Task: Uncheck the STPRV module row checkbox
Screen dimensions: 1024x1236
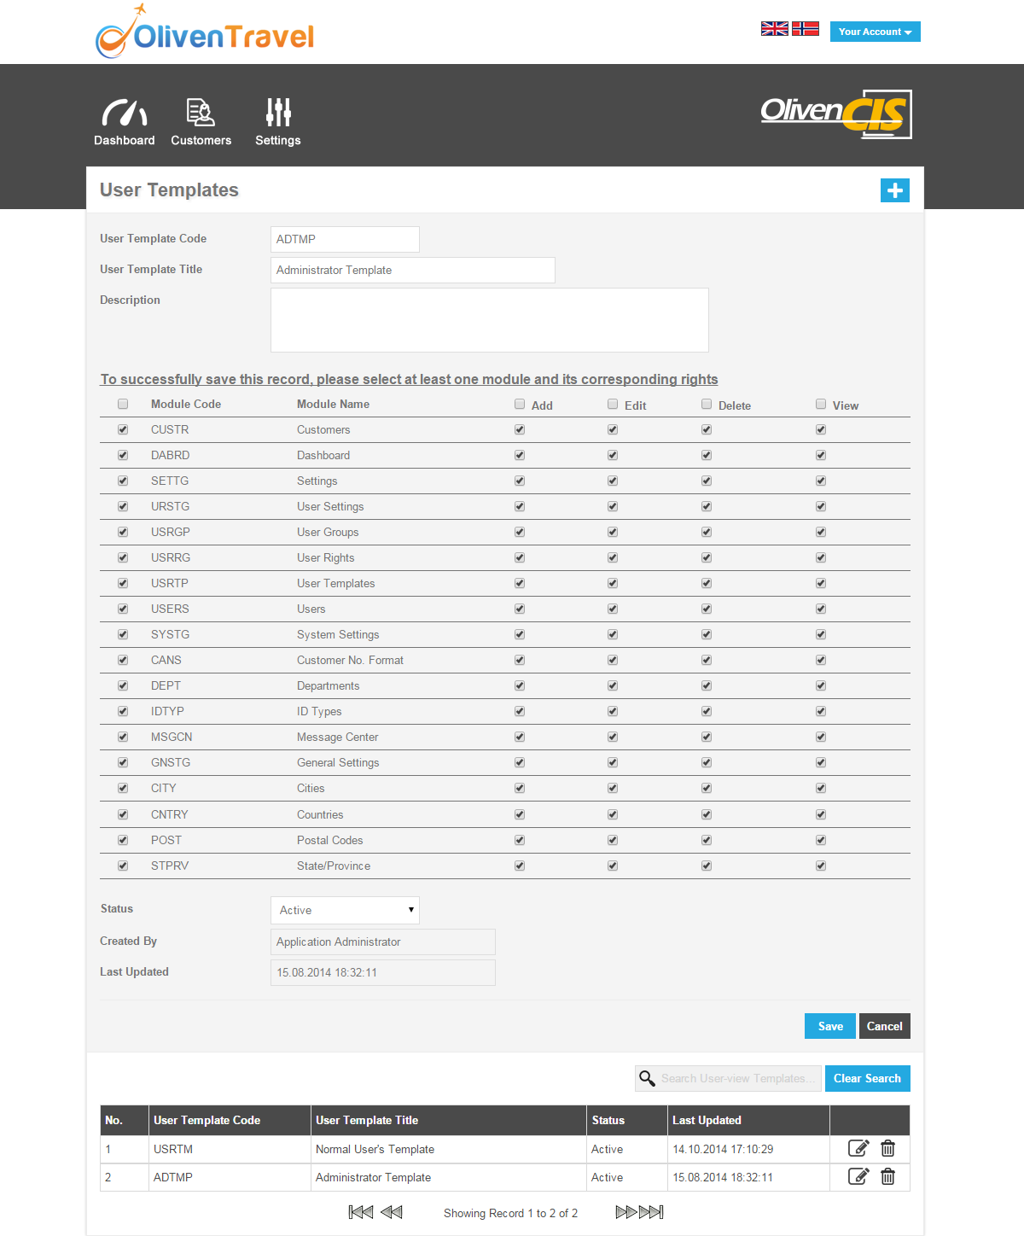Action: point(123,866)
